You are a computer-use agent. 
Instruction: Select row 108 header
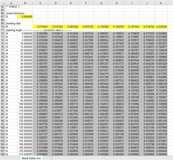(x=3, y=154)
